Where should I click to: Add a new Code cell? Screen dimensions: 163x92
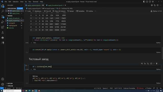pos(28,11)
